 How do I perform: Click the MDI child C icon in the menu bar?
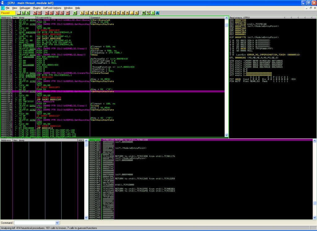2,8
